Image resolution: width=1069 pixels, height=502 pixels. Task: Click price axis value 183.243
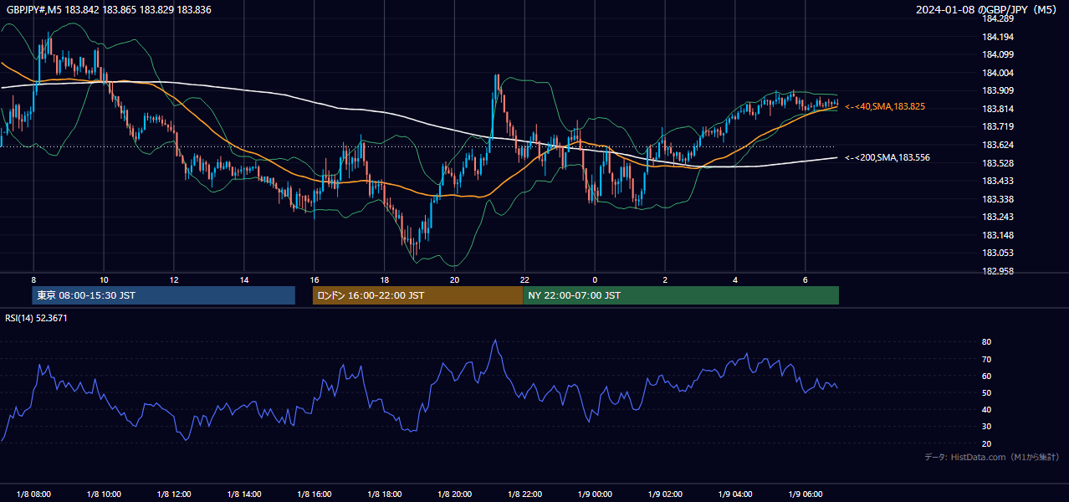click(998, 217)
